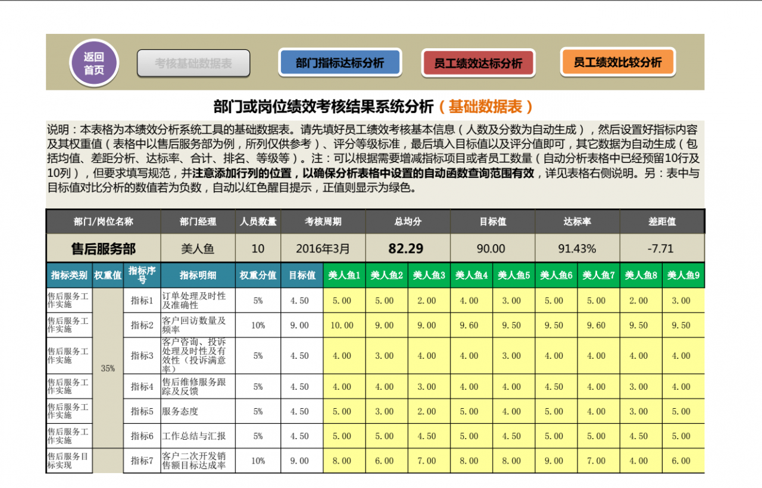Screen dimensions: 762x488
Task: Click the 考核周期 header cell
Action: [323, 221]
